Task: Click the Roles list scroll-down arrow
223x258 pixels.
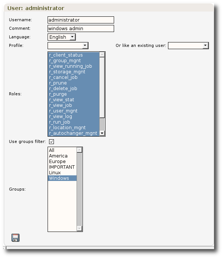Action: pos(102,133)
